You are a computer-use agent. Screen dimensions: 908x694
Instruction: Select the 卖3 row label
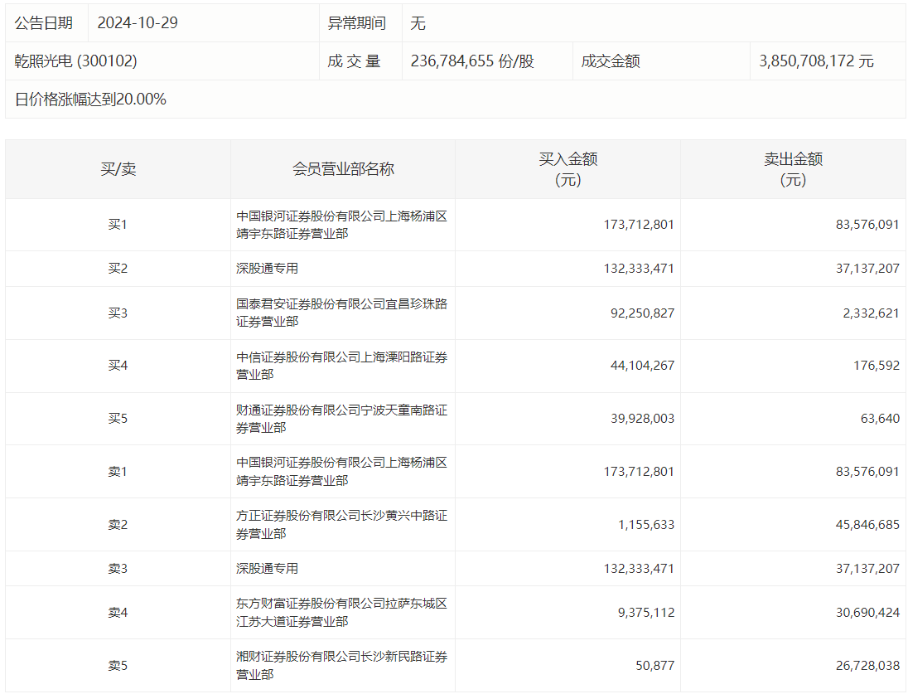tap(118, 569)
